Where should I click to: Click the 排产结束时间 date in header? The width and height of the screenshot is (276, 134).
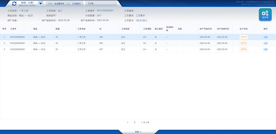pos(102,21)
